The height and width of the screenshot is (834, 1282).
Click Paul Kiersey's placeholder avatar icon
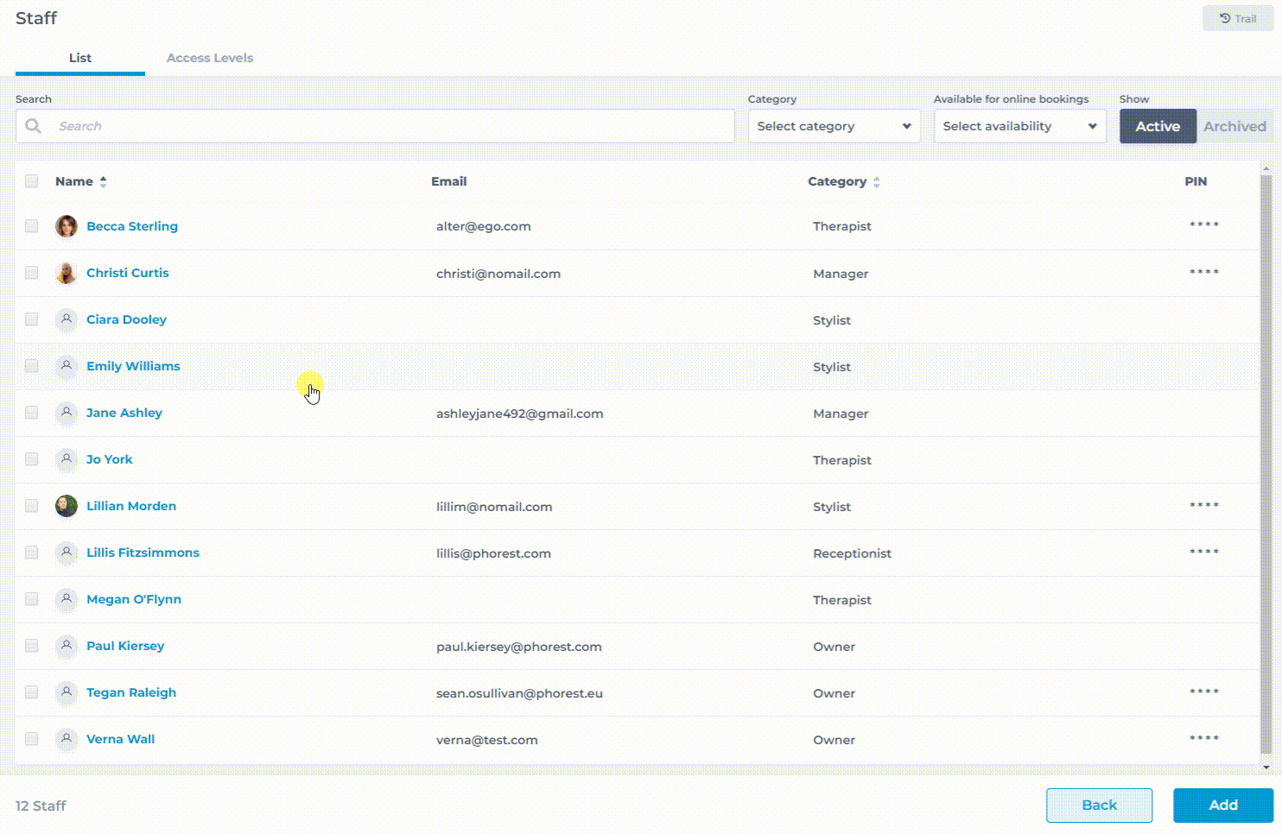click(67, 646)
